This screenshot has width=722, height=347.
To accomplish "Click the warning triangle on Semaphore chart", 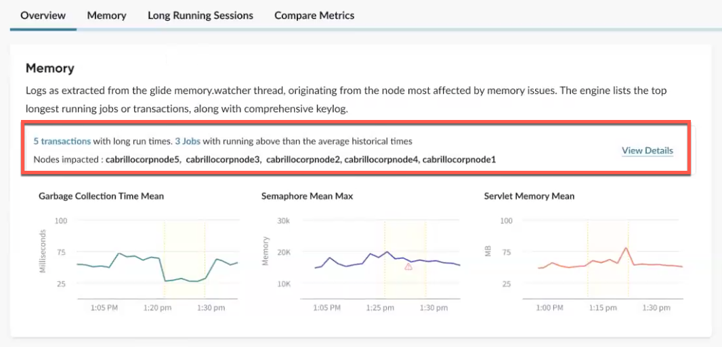I will coord(408,266).
